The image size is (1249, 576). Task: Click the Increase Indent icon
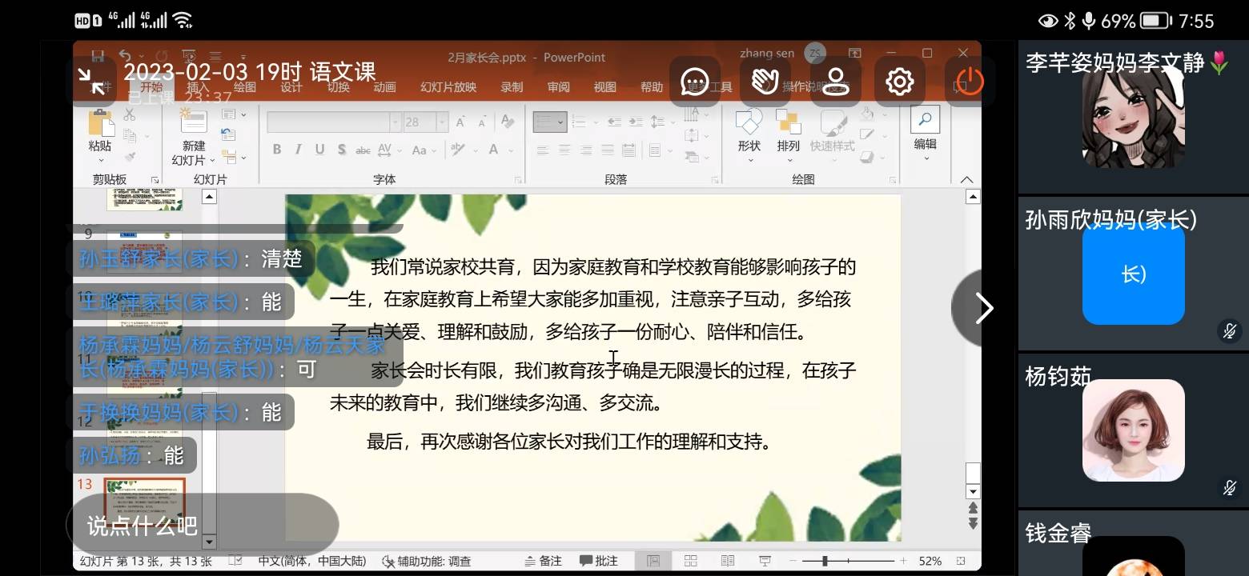point(637,122)
